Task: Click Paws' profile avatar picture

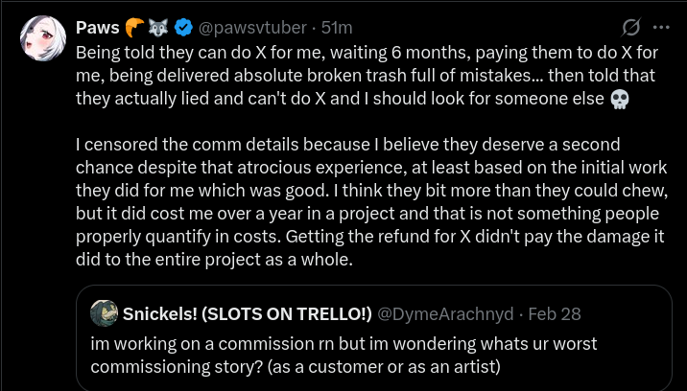Action: (41, 38)
